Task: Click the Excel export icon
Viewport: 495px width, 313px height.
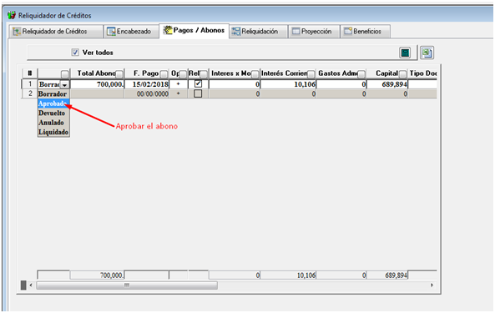Action: [427, 53]
